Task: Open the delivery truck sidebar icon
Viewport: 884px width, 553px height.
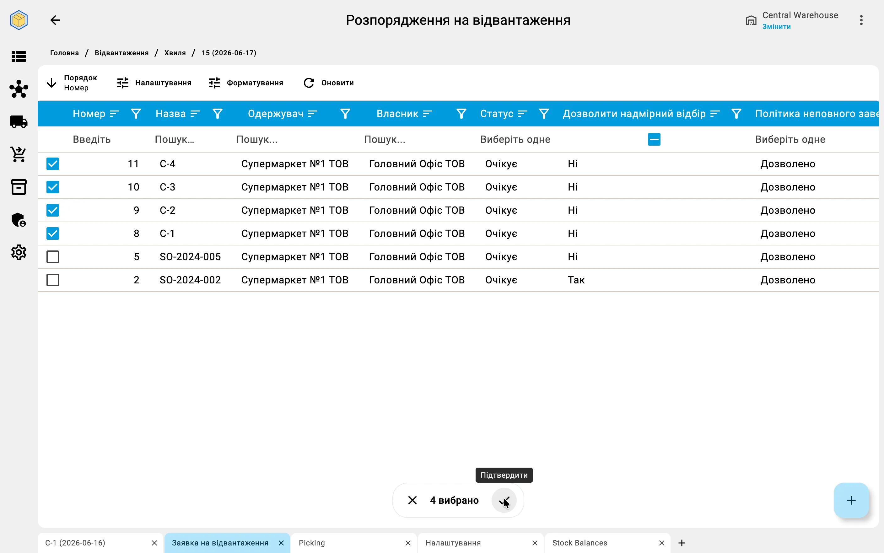Action: tap(19, 121)
